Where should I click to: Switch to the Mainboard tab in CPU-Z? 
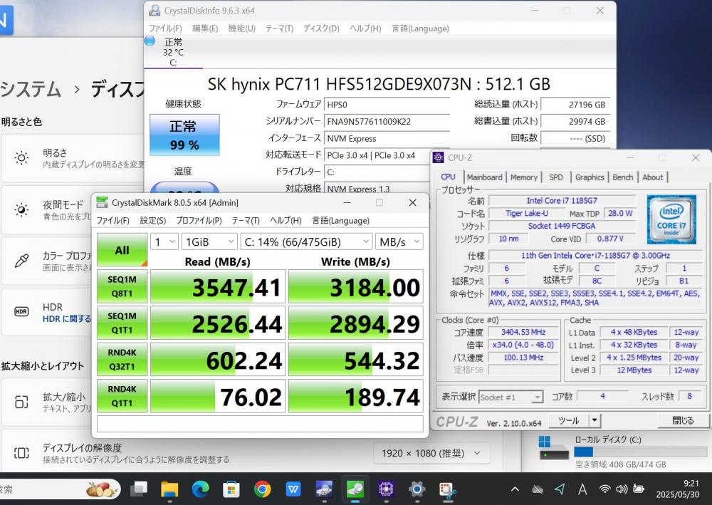pyautogui.click(x=484, y=177)
